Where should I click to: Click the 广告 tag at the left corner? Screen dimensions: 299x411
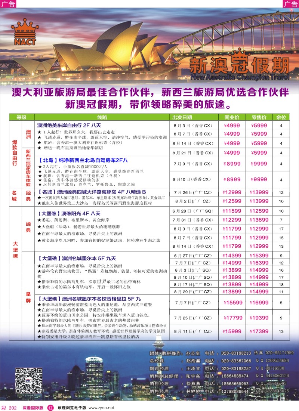pyautogui.click(x=8, y=4)
